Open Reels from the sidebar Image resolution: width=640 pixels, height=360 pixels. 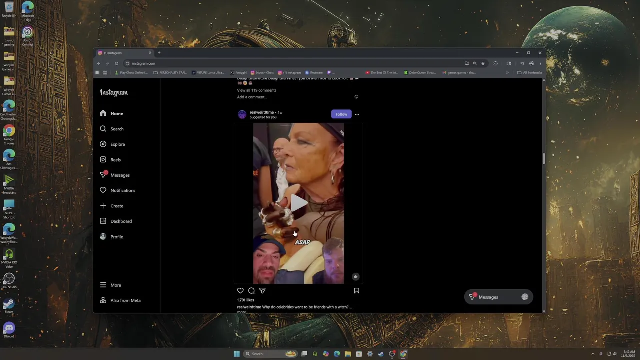click(111, 160)
